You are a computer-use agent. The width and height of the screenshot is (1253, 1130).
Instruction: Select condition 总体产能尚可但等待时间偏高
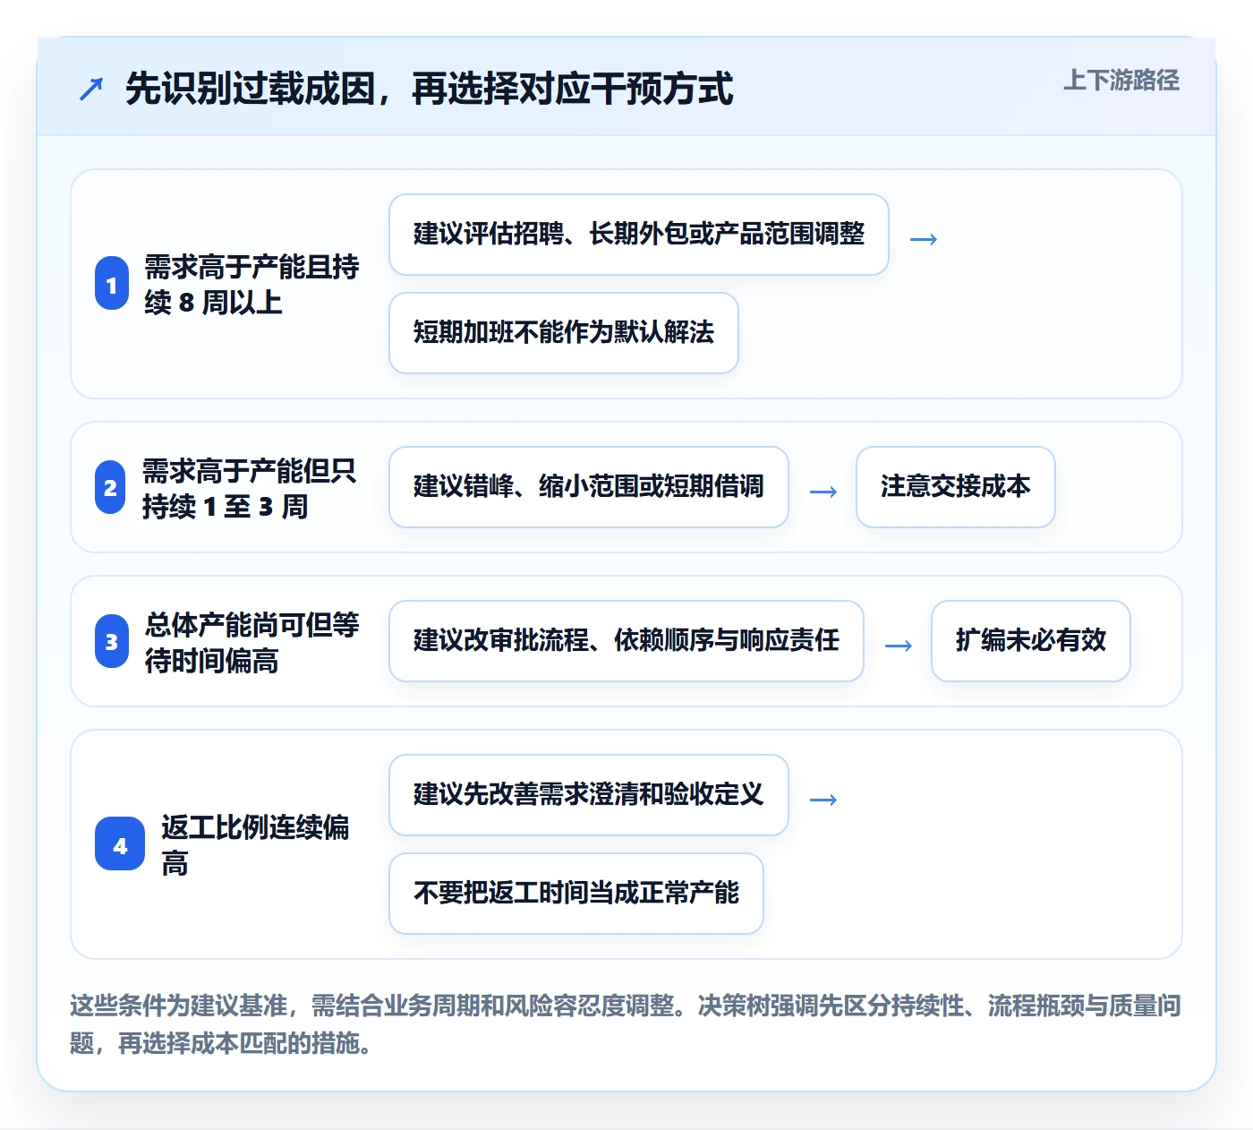click(x=251, y=642)
